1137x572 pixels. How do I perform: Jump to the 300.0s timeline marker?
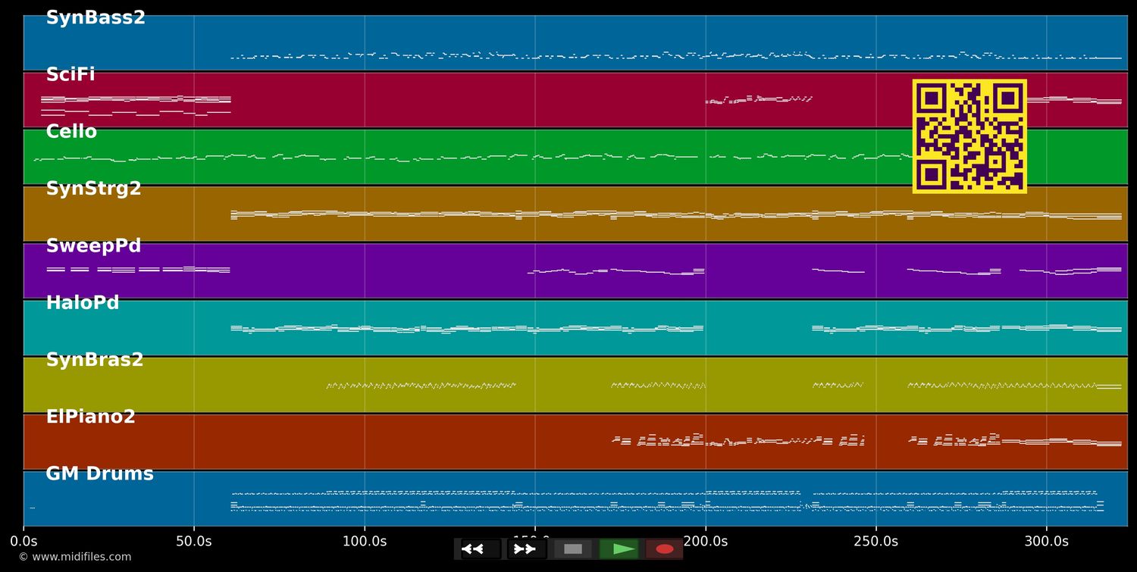(x=1047, y=542)
